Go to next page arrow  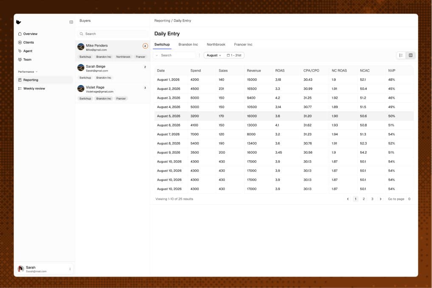tap(381, 199)
